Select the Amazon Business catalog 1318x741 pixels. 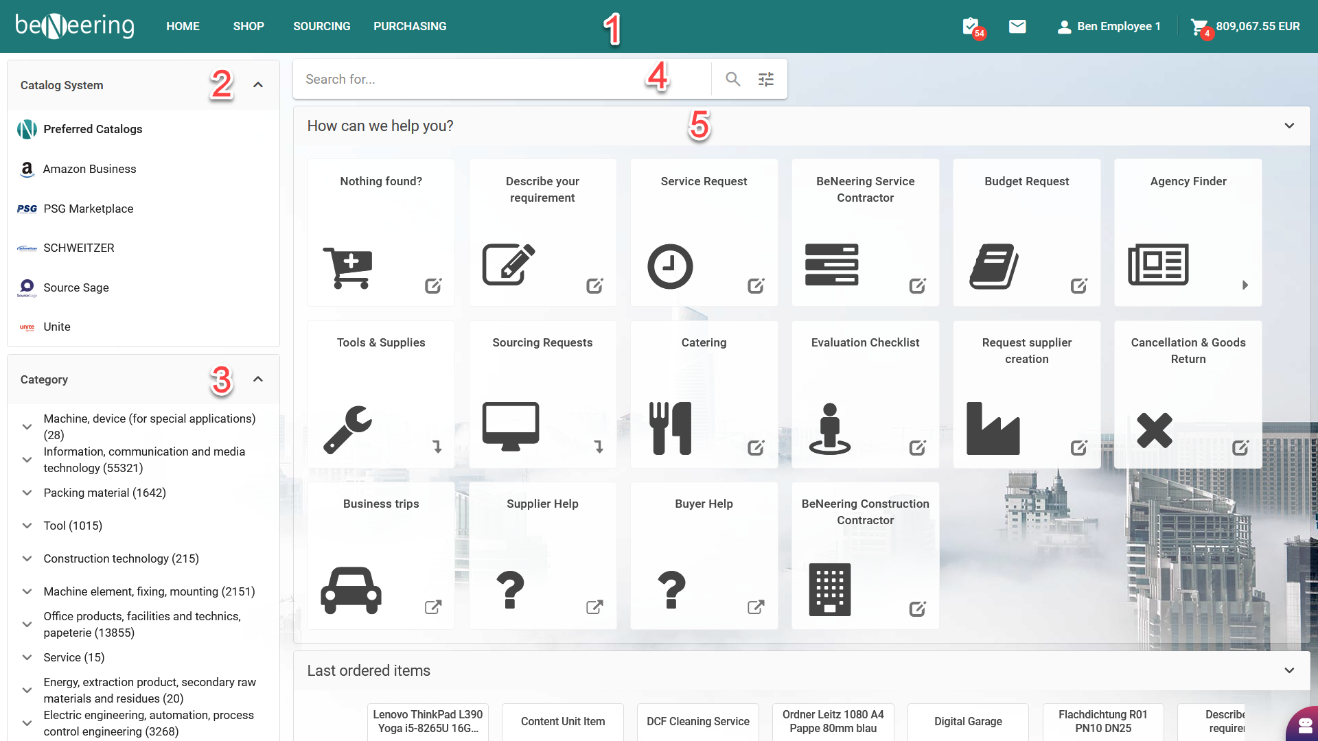(89, 169)
